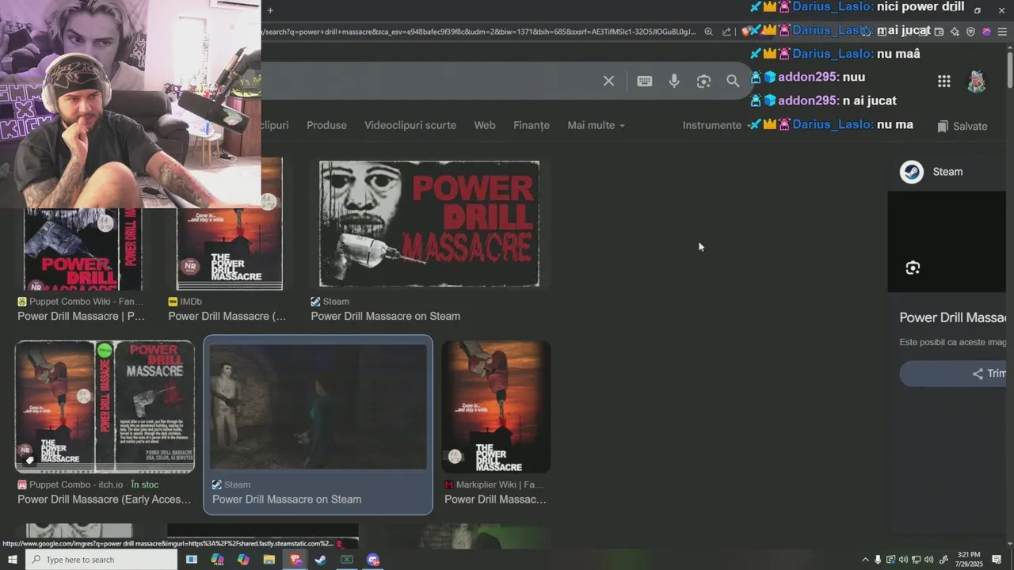Open the Brave Shields lion icon
Image resolution: width=1014 pixels, height=570 pixels.
[x=745, y=32]
